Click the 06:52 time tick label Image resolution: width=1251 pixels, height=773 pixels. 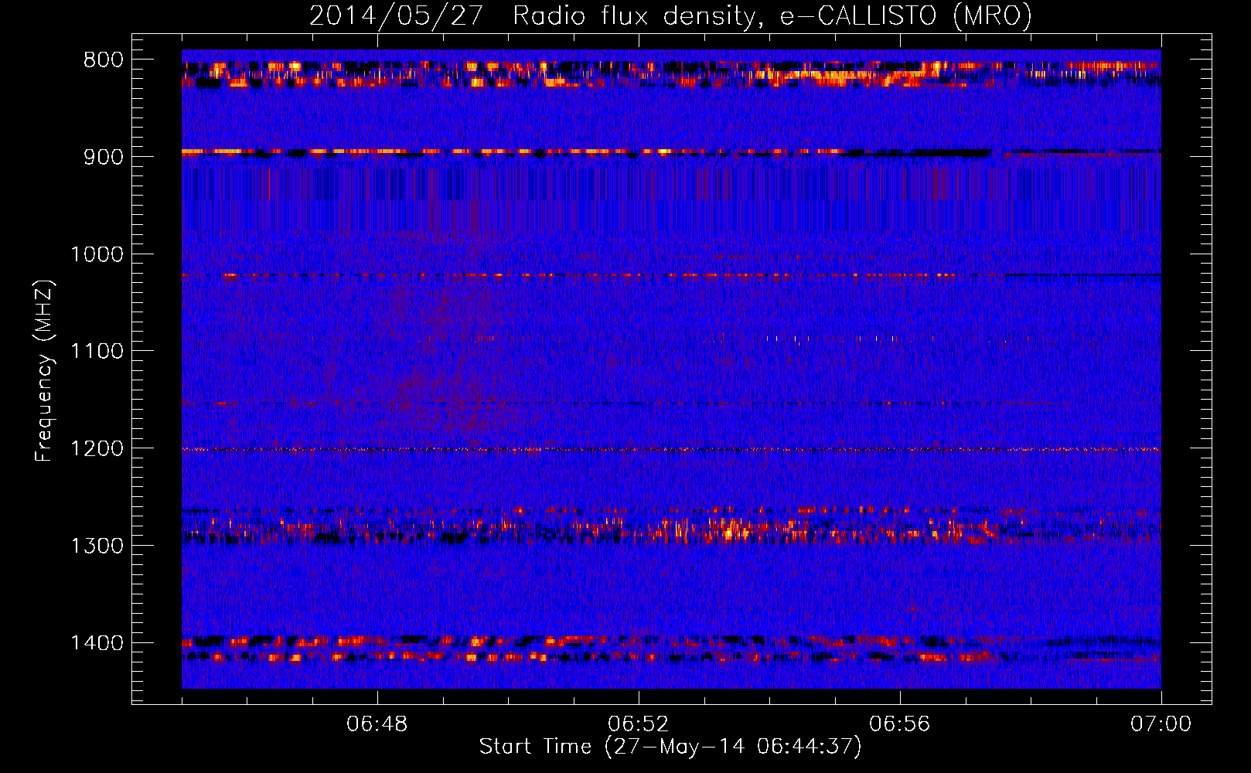click(x=639, y=724)
